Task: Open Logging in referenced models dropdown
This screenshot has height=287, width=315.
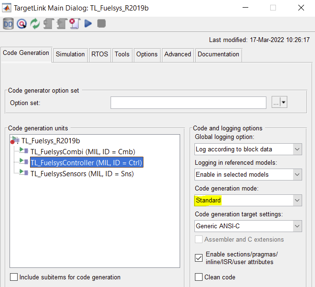Action: click(248, 174)
